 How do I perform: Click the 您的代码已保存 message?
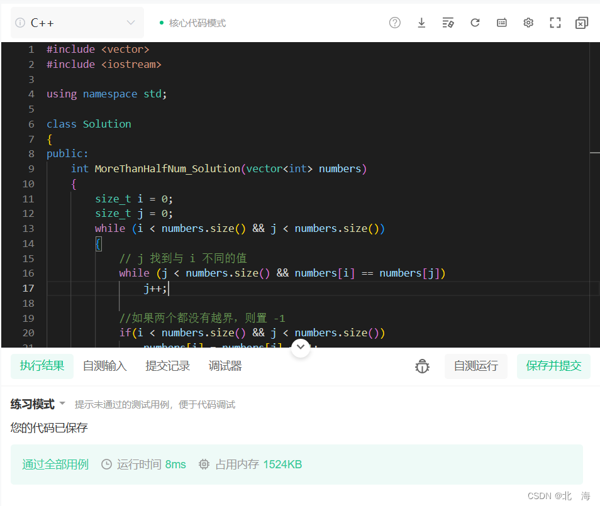[49, 427]
